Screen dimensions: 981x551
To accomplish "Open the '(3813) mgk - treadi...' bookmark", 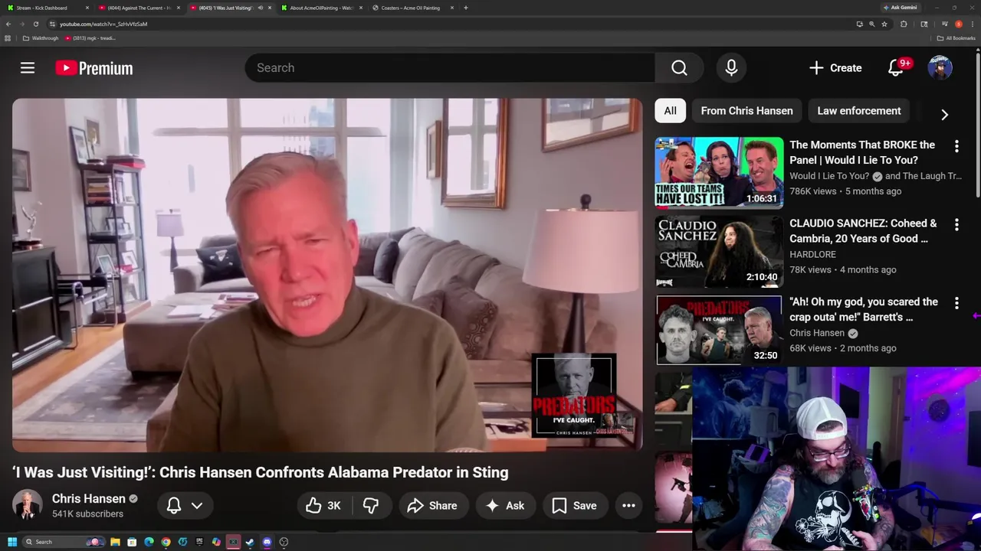I will [91, 38].
